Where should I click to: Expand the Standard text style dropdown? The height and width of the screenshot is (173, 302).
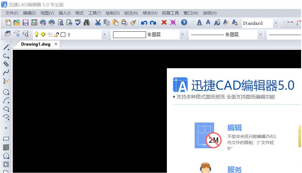276,23
